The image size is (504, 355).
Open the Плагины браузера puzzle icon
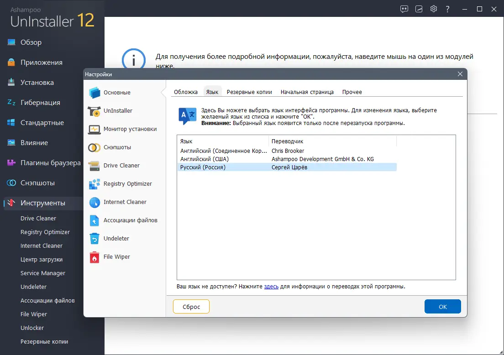point(11,162)
